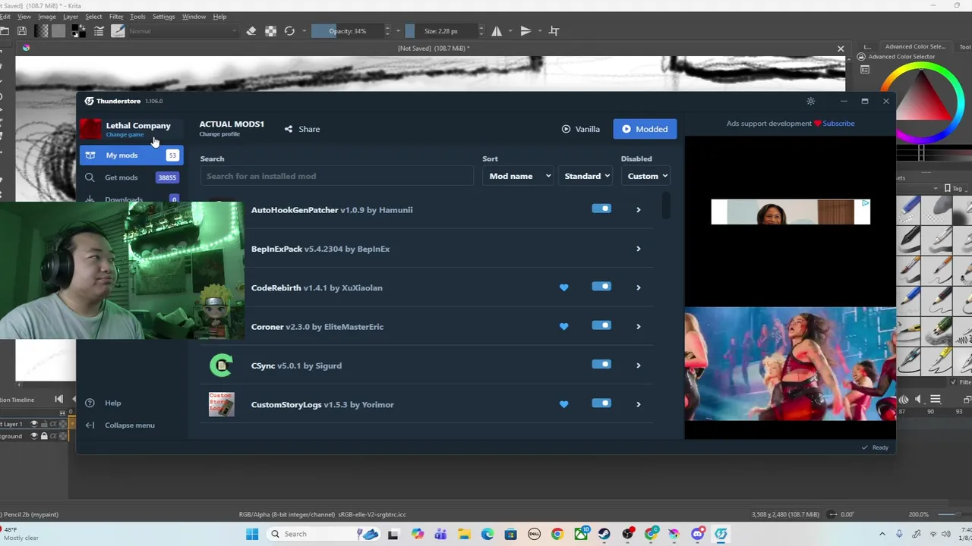Toggle CodeRebirth mod enabled switch

tap(601, 287)
